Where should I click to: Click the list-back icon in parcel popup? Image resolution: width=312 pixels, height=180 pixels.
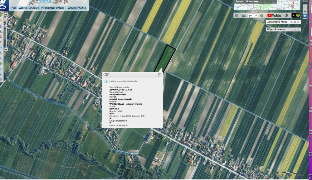point(106,75)
